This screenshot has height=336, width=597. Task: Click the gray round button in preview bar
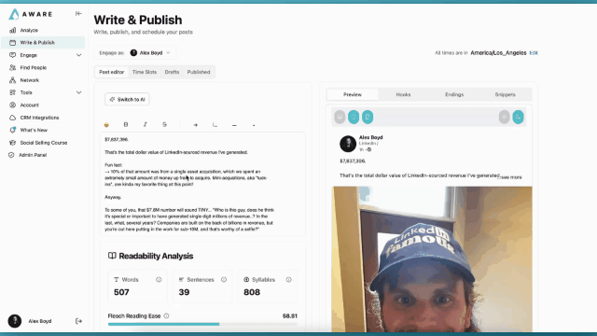(x=504, y=117)
